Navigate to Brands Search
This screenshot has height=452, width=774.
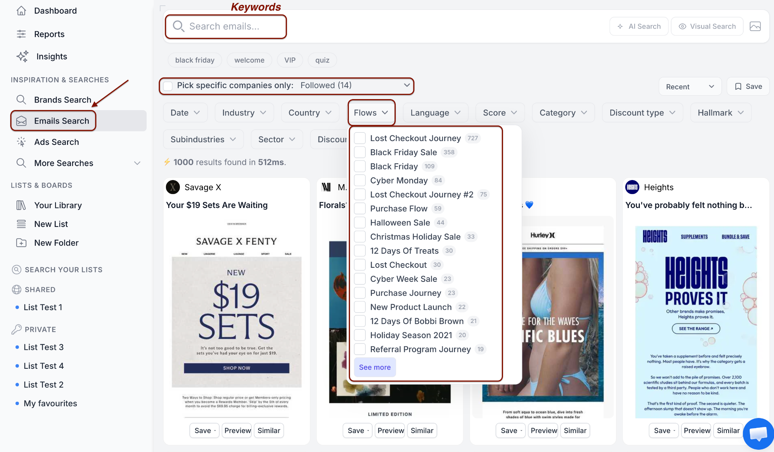(x=63, y=99)
